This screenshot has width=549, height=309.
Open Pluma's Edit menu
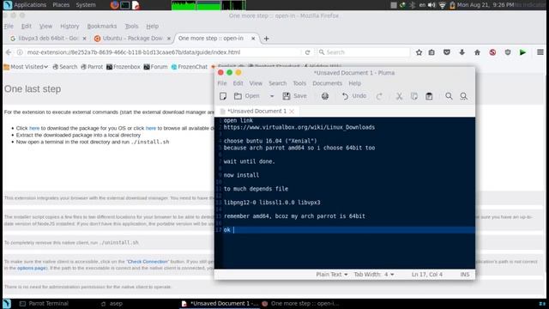[x=238, y=83]
